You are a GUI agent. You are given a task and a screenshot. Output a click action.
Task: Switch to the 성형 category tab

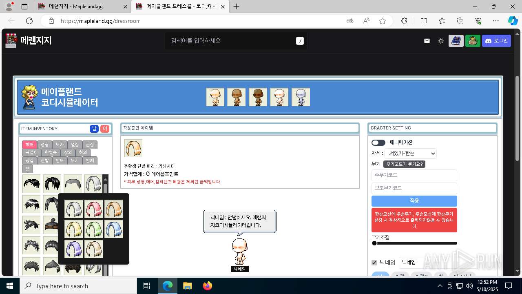tap(44, 145)
